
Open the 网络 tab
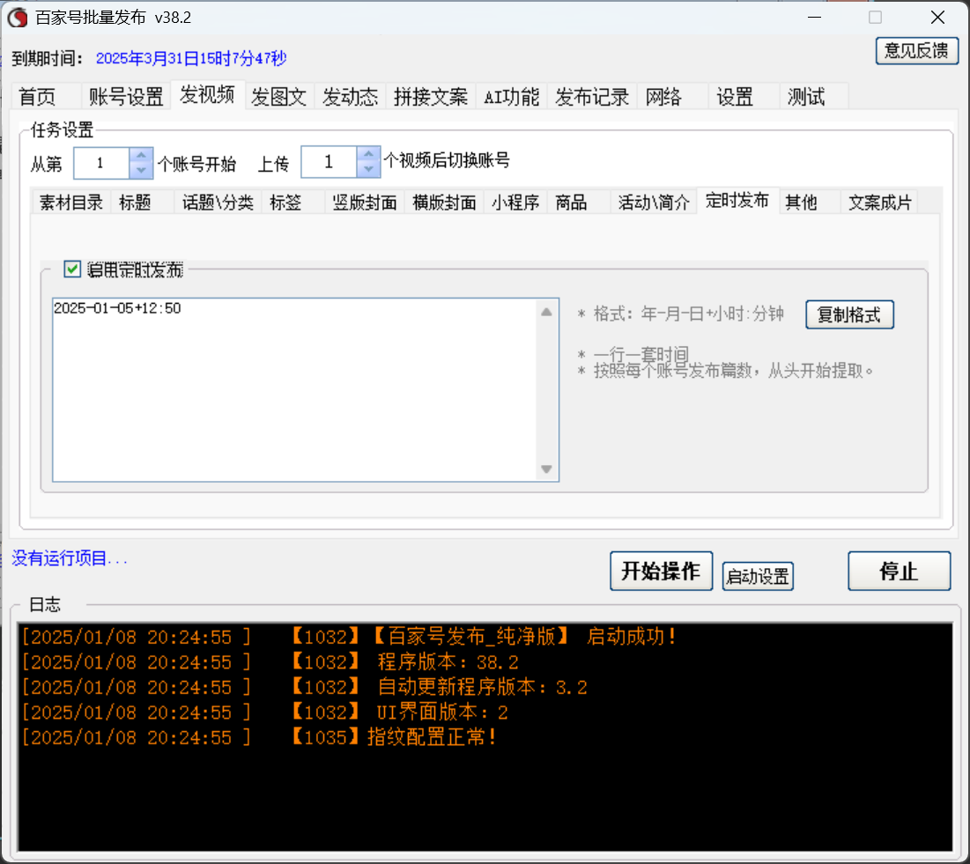672,97
